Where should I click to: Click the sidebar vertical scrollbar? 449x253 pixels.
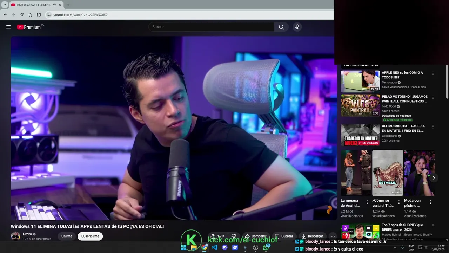pos(447,82)
